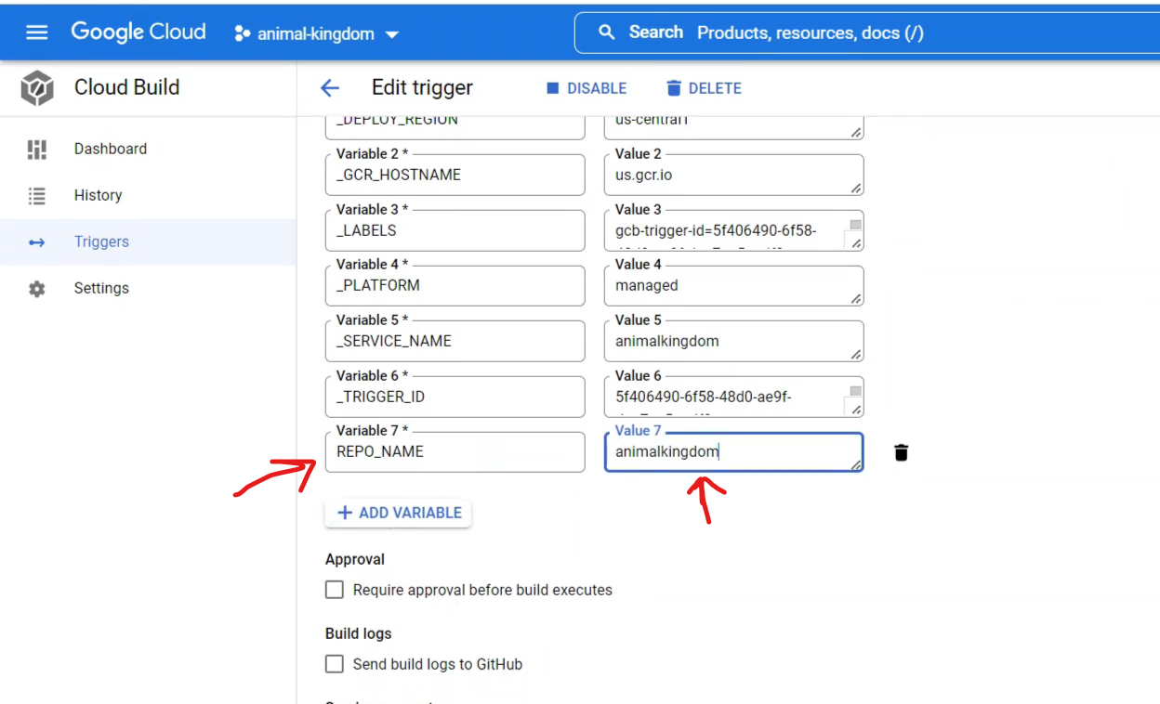Click the Triggers arrow icon

pos(37,241)
